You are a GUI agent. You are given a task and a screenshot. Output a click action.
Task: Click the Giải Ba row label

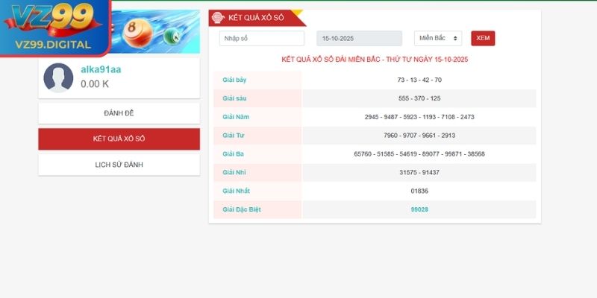point(234,154)
